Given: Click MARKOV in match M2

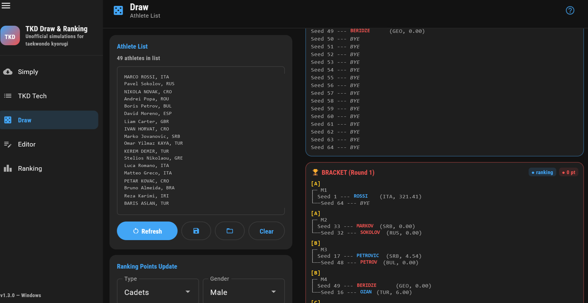Looking at the screenshot, I should tap(365, 226).
